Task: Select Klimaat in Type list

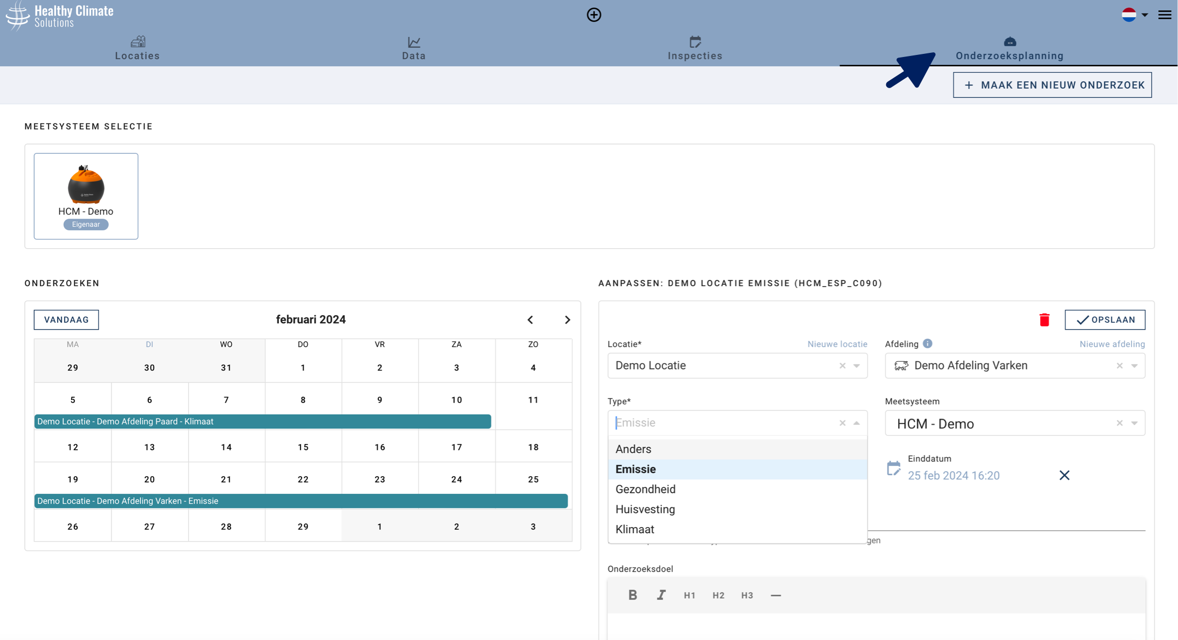Action: (635, 529)
